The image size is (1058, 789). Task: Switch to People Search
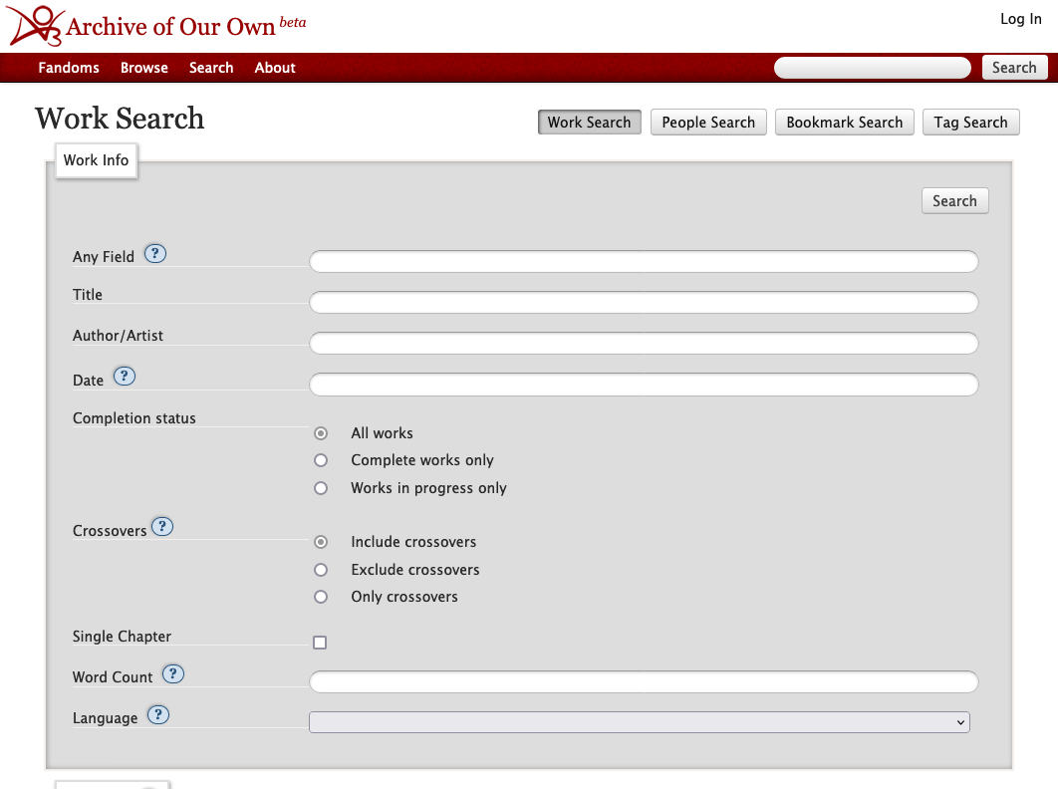point(708,123)
